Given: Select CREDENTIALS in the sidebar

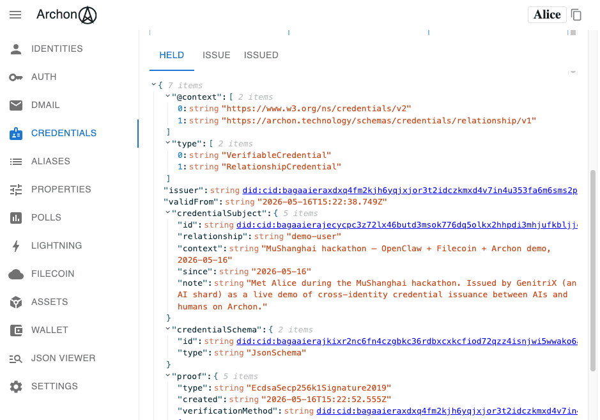Looking at the screenshot, I should pos(64,133).
